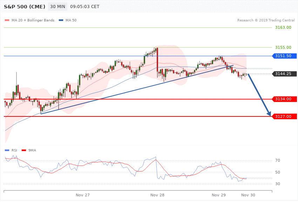Click the RSI 30 axis label

click(278, 184)
